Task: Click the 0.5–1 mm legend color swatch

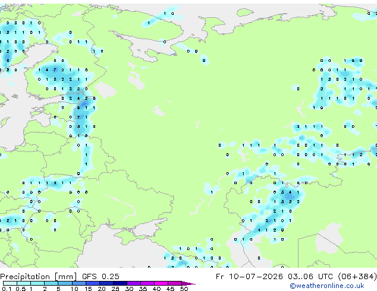Action: [24, 283]
